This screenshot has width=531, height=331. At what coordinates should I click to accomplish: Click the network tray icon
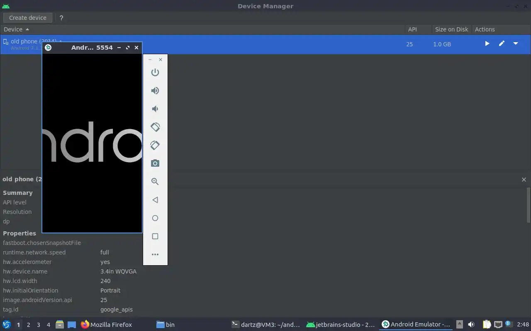point(498,325)
